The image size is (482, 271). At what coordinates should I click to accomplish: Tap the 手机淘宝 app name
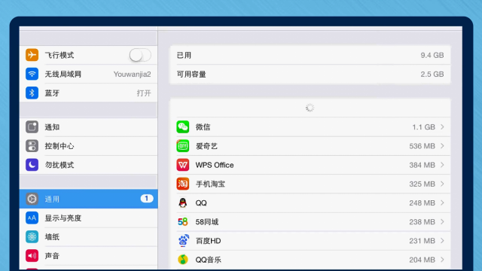(x=210, y=184)
